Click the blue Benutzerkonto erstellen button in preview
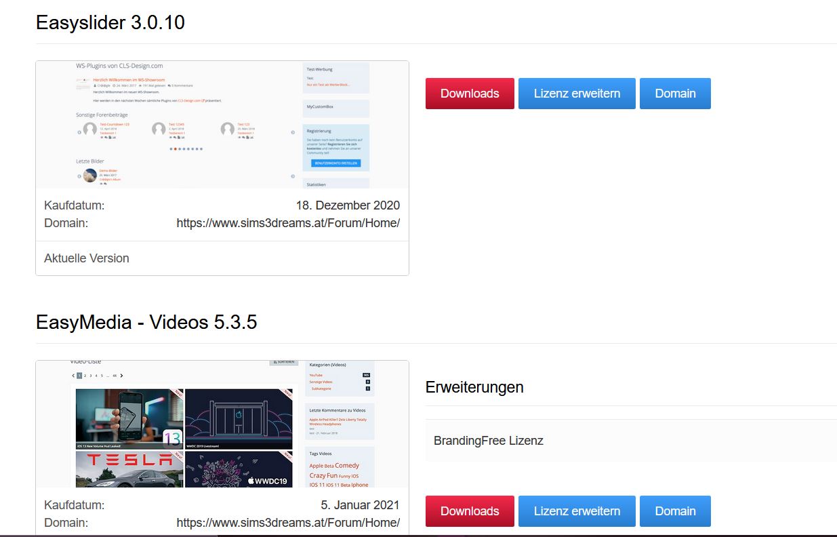This screenshot has height=537, width=837. pos(336,163)
